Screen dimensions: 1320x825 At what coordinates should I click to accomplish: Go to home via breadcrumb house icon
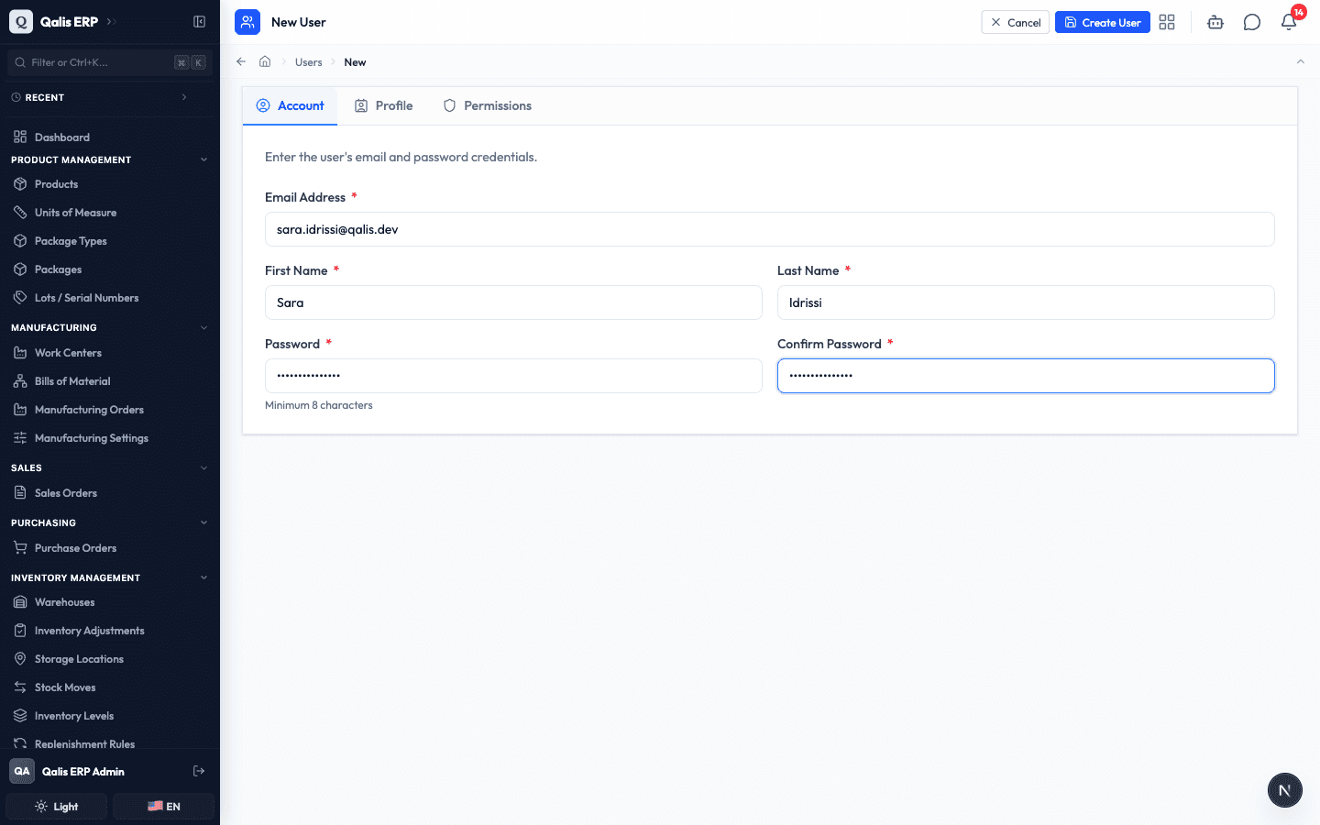click(265, 61)
